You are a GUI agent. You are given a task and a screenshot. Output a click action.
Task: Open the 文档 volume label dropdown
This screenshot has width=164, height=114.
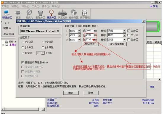[x=124, y=40]
